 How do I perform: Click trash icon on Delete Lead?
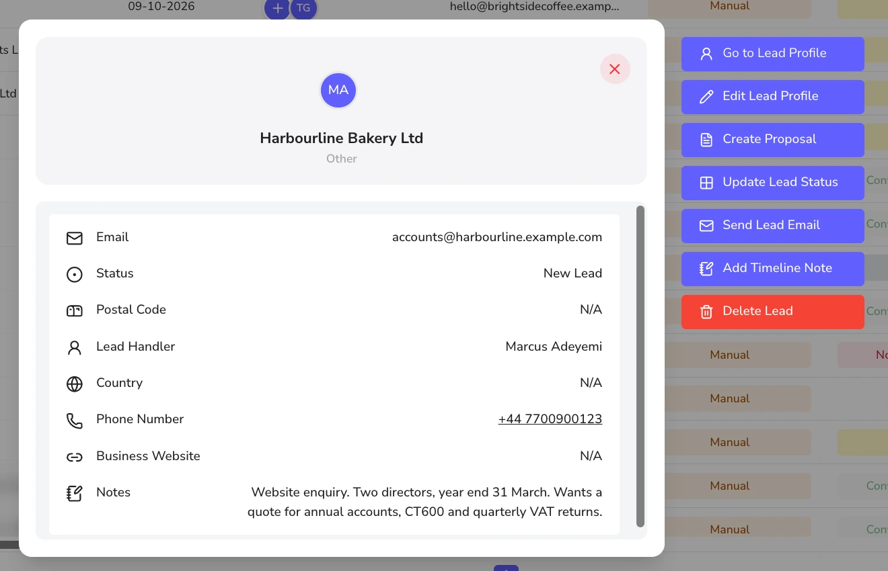click(x=706, y=312)
